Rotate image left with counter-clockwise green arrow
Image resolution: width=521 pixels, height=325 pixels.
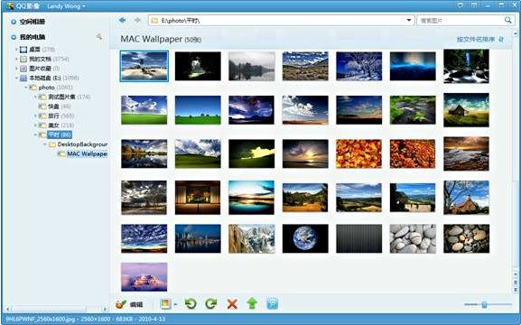(x=191, y=303)
